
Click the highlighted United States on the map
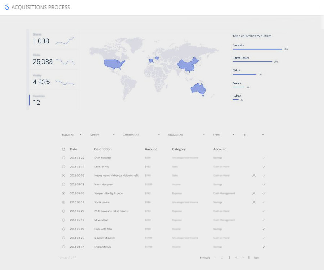tap(113, 64)
